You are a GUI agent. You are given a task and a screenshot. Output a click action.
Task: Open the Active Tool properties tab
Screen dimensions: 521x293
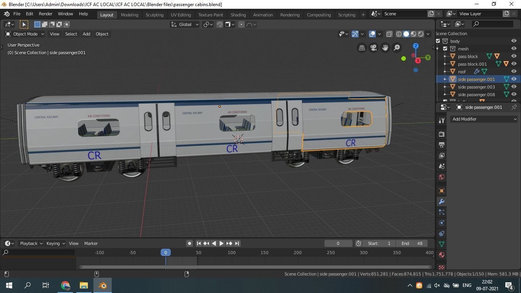[x=442, y=121]
